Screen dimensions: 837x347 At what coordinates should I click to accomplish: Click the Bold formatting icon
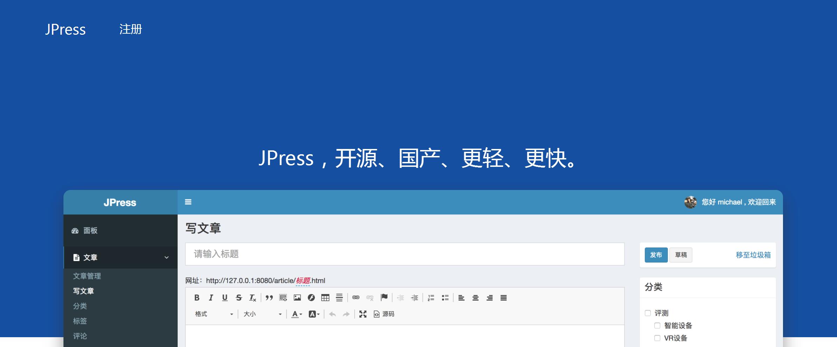[197, 298]
